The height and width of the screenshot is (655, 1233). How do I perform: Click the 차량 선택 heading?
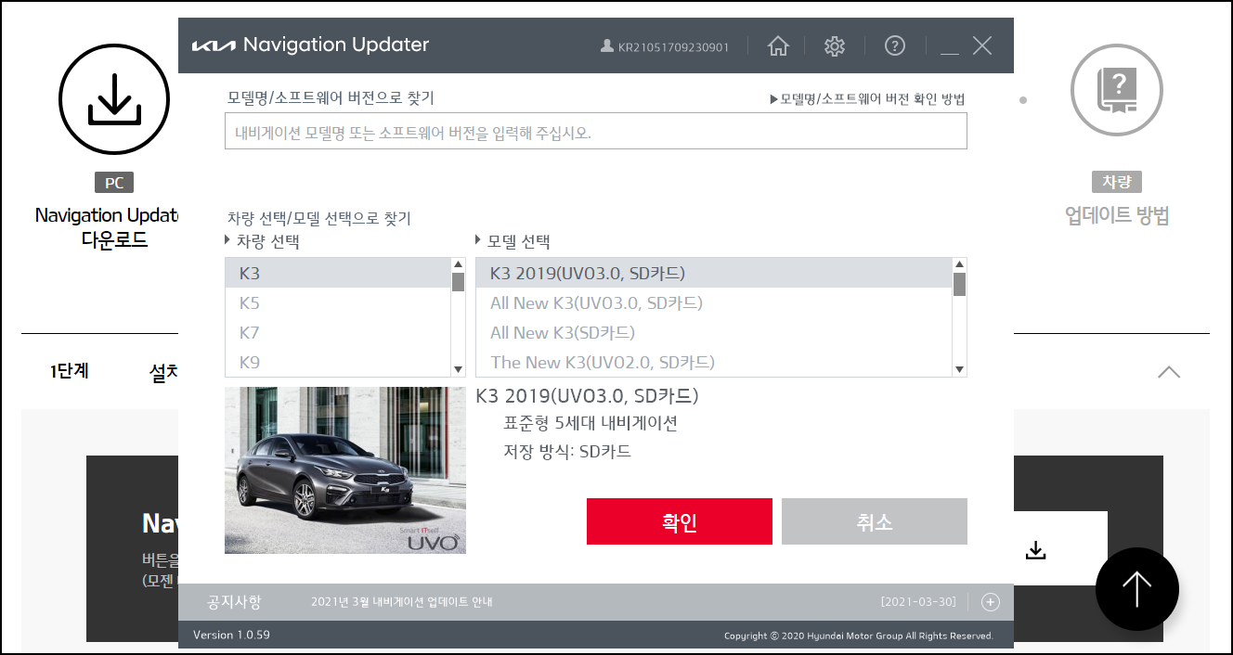pos(268,242)
